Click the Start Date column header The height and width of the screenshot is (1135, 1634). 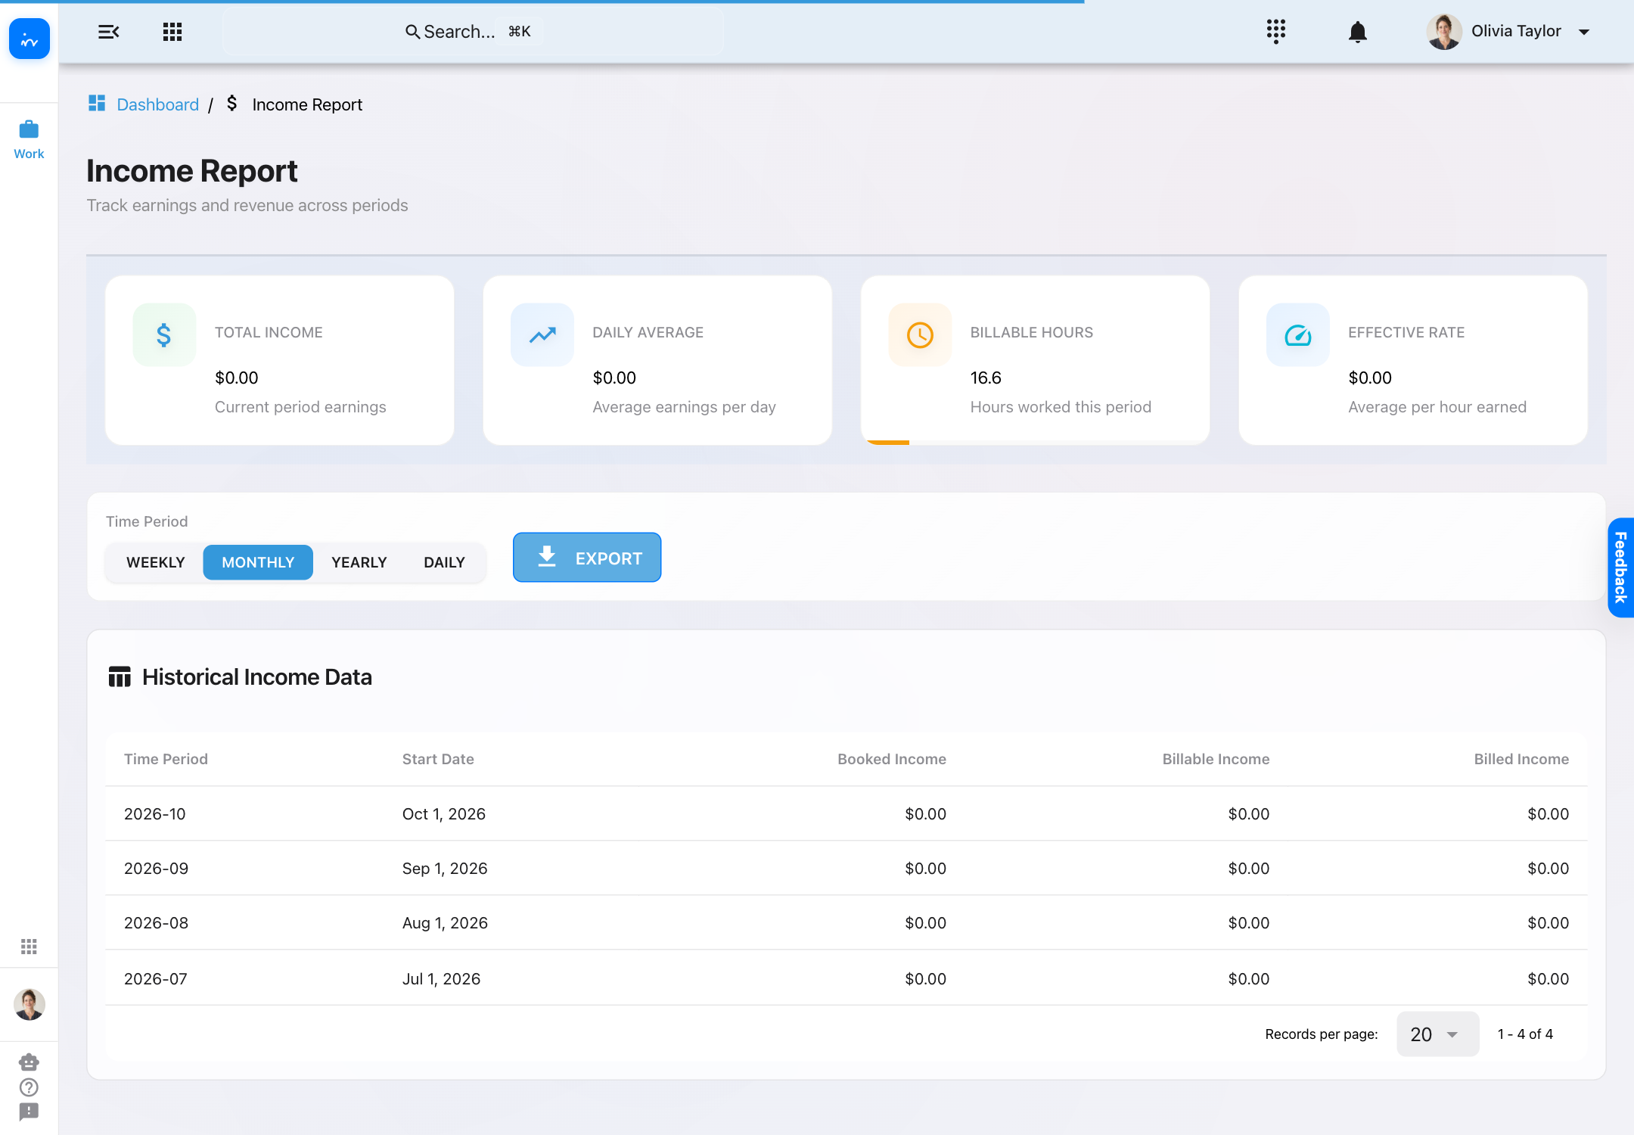pyautogui.click(x=438, y=759)
